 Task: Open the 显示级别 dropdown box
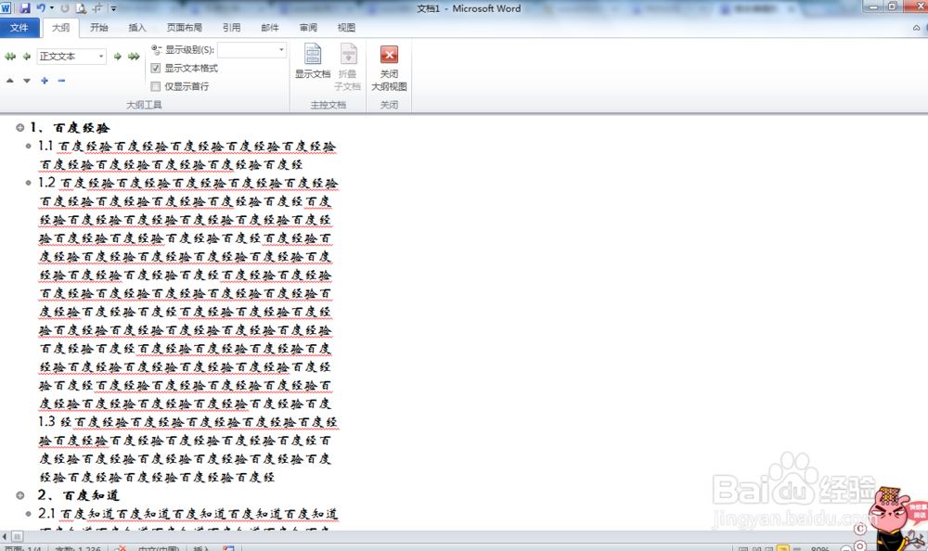(251, 50)
